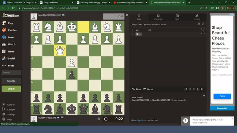
Task: Click top player's avatar Guest0228261986
Action: [x=34, y=16]
